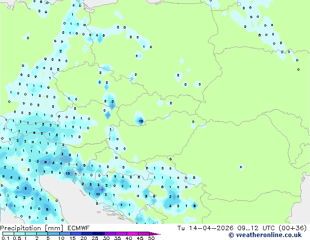Viewport: 310px width, 240px height.
Task: Click the legend arrow tip above 50
Action: click(x=155, y=234)
